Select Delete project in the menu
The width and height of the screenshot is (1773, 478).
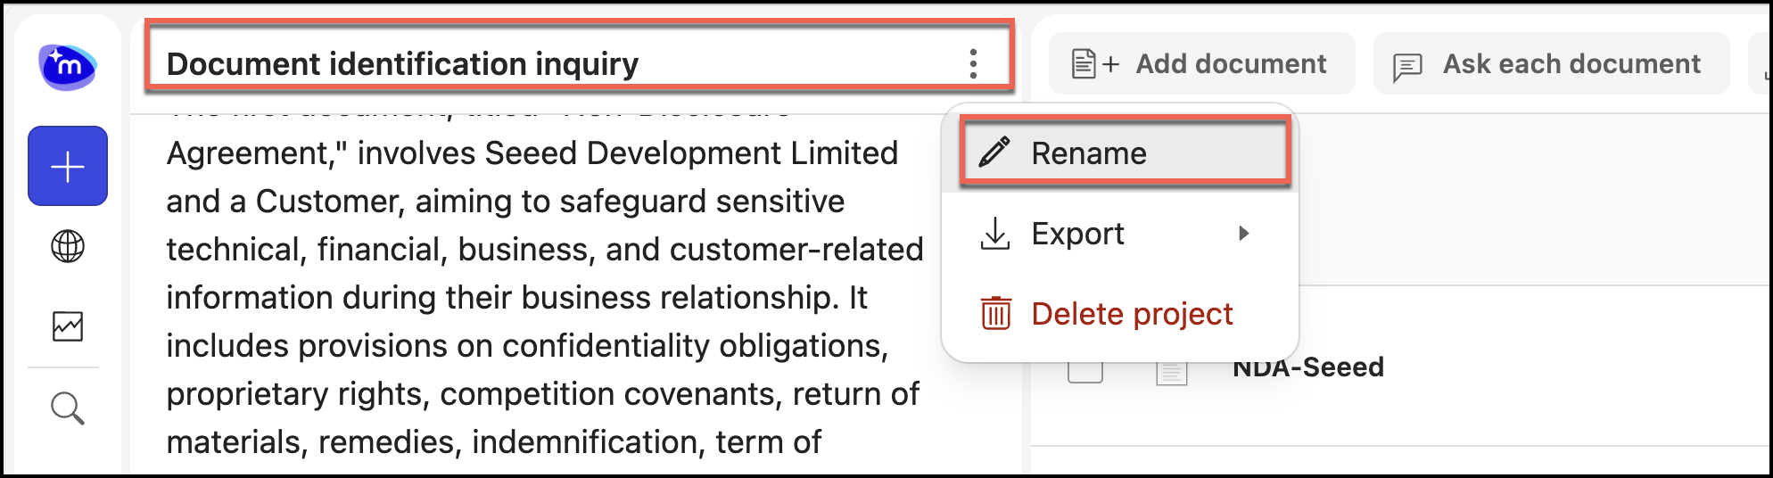(x=1132, y=314)
